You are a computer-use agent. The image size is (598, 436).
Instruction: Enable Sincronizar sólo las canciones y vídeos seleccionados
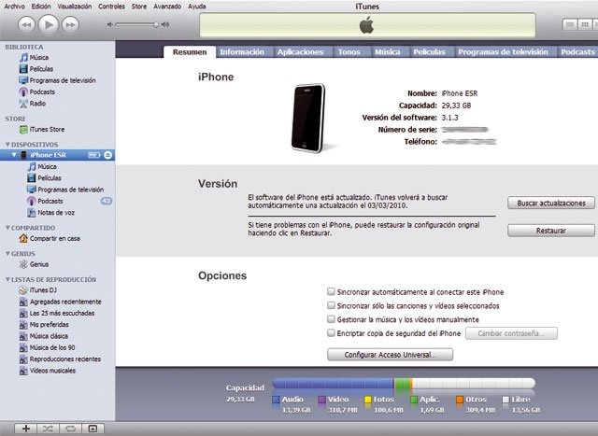click(331, 305)
